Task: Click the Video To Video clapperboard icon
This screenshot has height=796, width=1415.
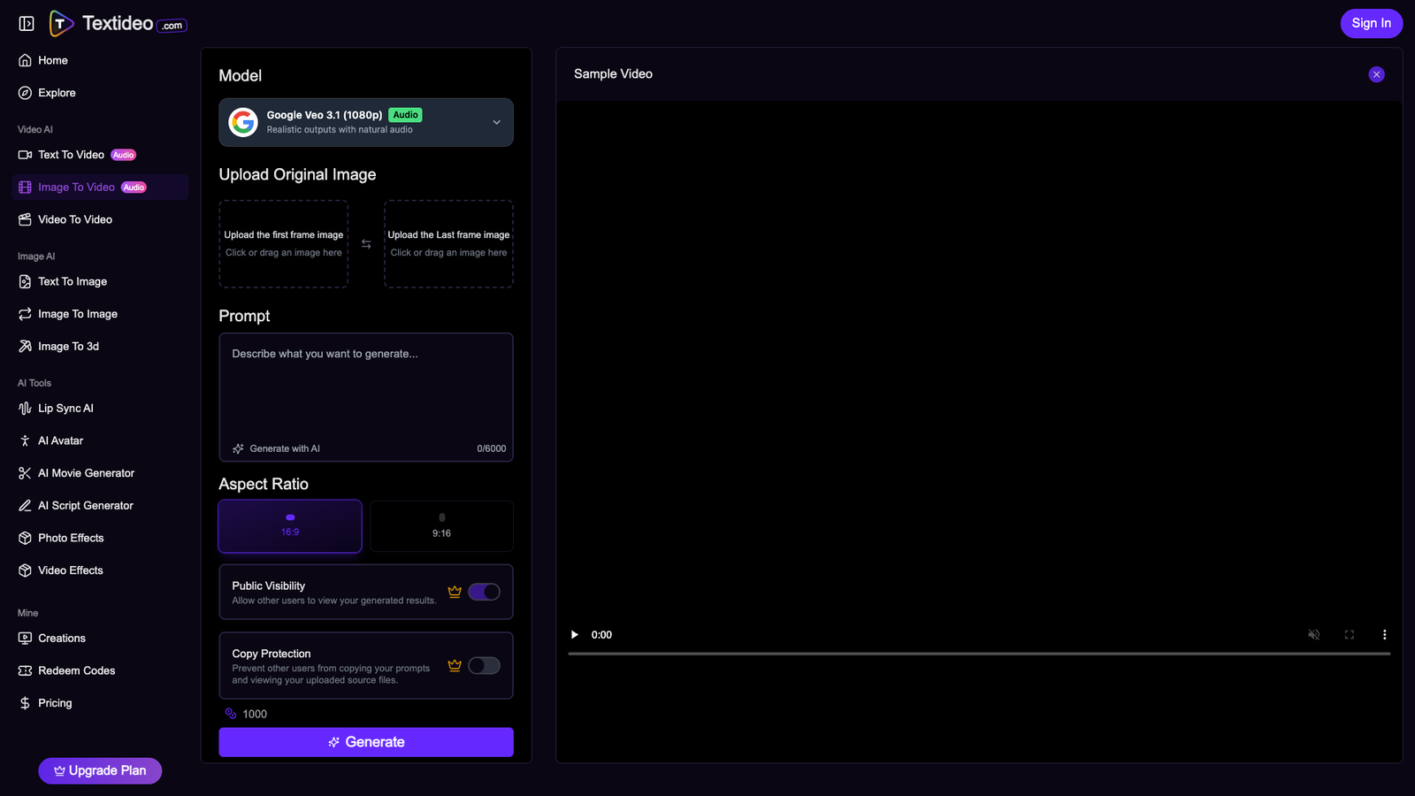Action: tap(25, 219)
